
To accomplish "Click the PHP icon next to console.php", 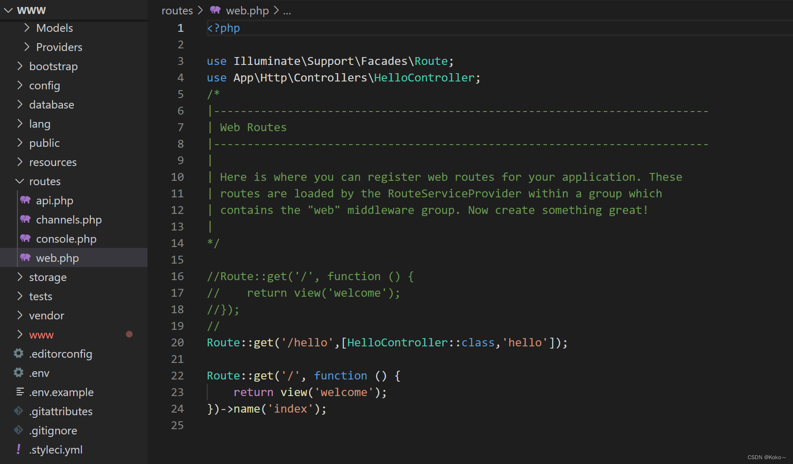I will [x=26, y=238].
